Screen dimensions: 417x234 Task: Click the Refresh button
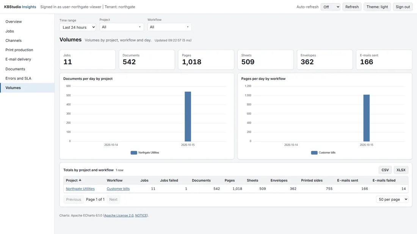tap(352, 7)
